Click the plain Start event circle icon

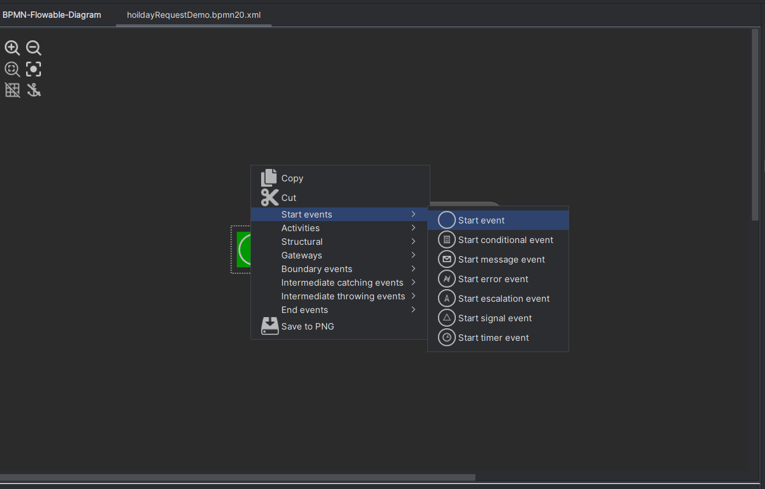447,220
